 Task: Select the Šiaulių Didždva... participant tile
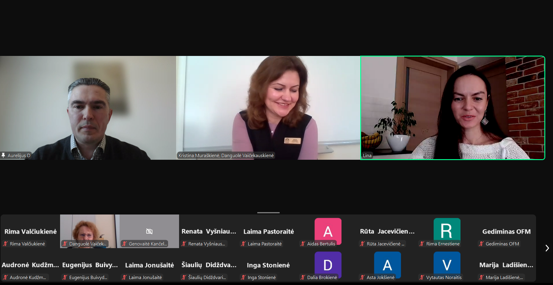click(x=209, y=265)
